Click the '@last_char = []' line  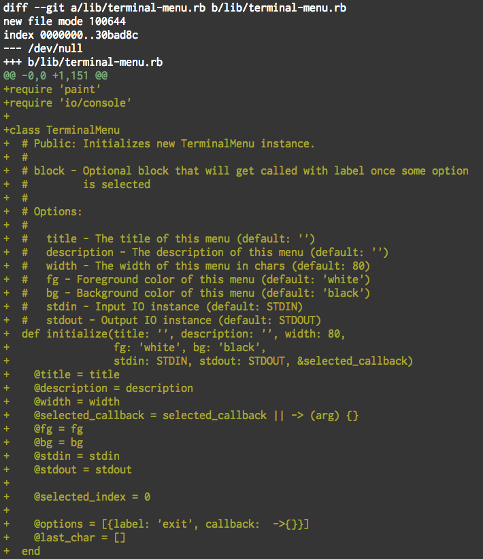(80, 537)
